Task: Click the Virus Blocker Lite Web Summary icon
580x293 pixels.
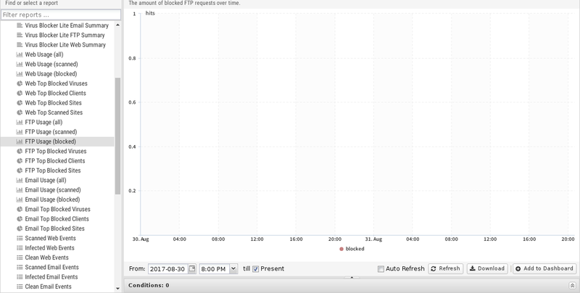Action: (x=20, y=45)
